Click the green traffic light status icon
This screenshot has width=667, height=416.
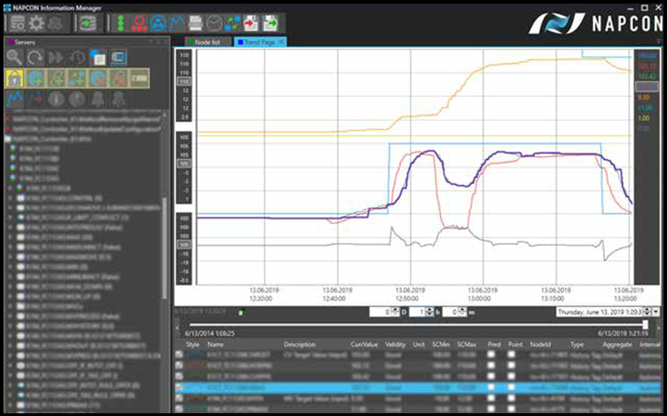pos(122,23)
